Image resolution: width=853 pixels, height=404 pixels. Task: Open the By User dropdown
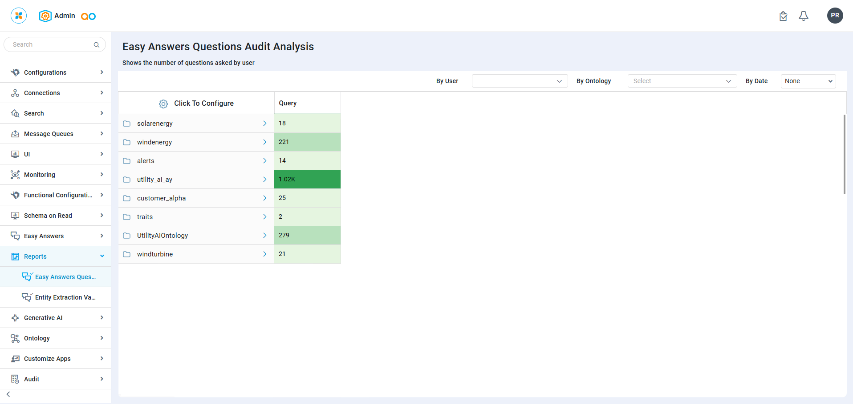[x=520, y=81]
